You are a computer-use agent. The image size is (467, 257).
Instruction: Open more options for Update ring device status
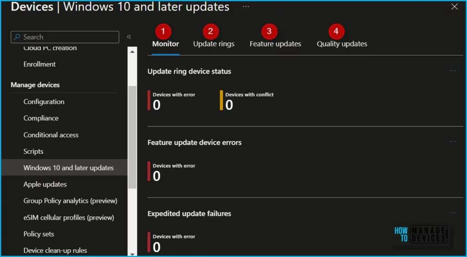point(453,71)
